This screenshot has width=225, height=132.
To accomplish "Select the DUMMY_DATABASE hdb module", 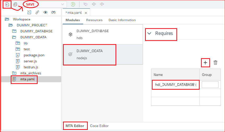I will (x=103, y=34).
